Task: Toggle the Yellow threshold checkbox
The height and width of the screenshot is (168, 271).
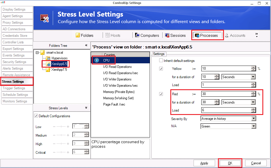Action: pos(161,69)
